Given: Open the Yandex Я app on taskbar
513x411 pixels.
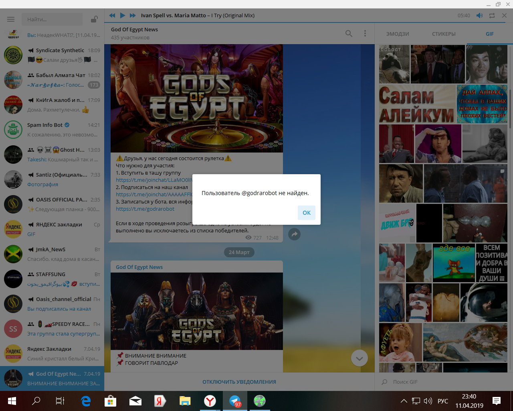Looking at the screenshot, I should coord(160,401).
